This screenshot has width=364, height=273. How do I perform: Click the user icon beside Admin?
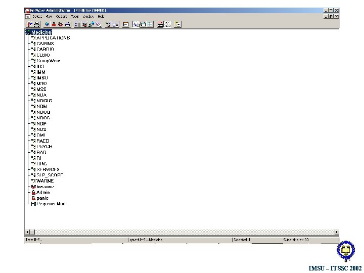[33, 192]
